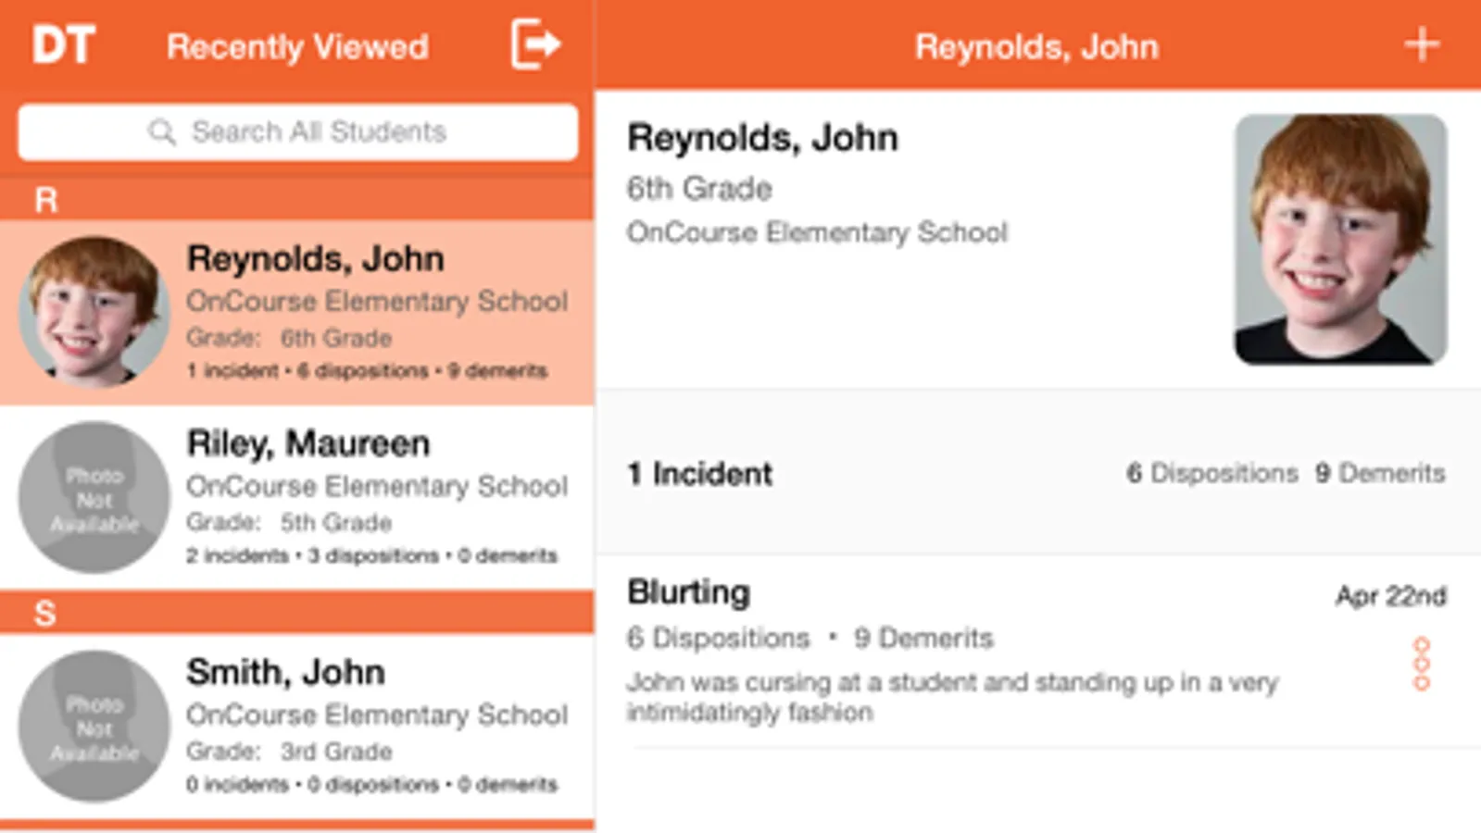
Task: Click the Apr 22nd incident date
Action: point(1390,596)
